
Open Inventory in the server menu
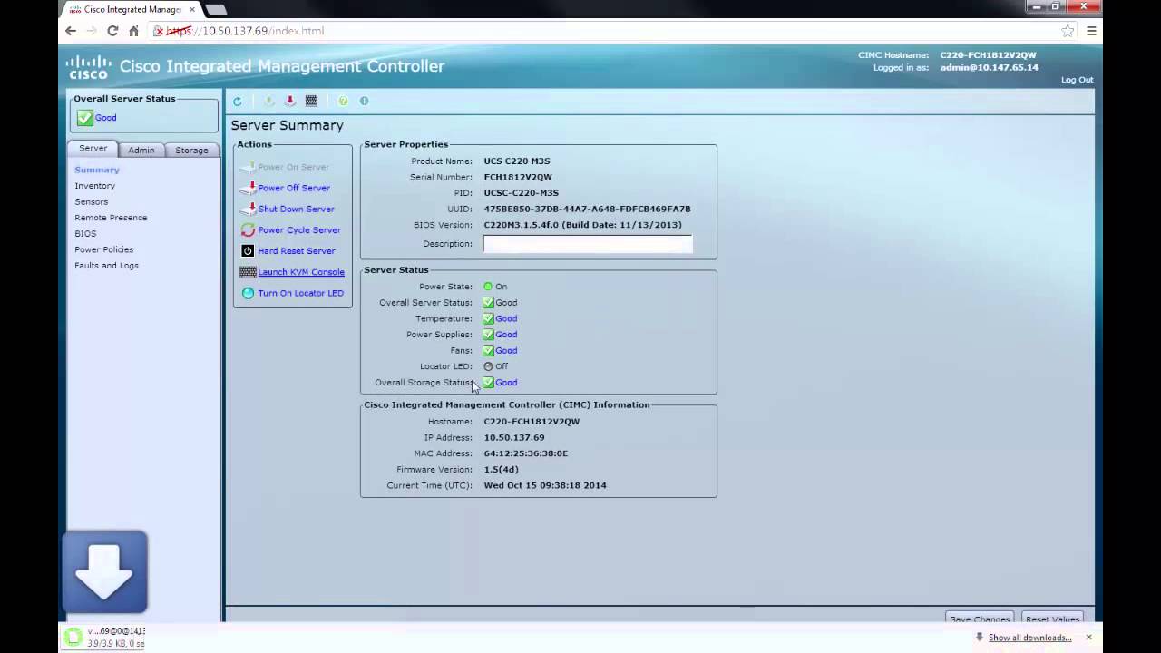coord(94,186)
